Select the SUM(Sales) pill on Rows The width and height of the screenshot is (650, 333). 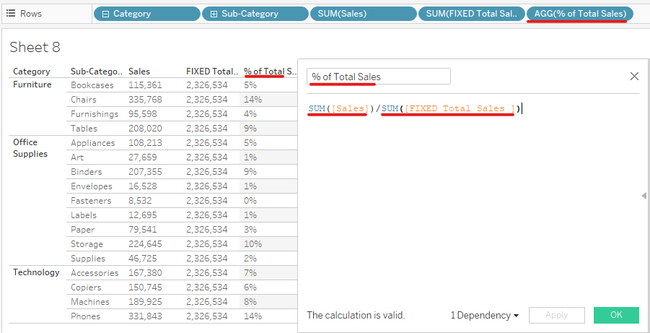[x=363, y=14]
